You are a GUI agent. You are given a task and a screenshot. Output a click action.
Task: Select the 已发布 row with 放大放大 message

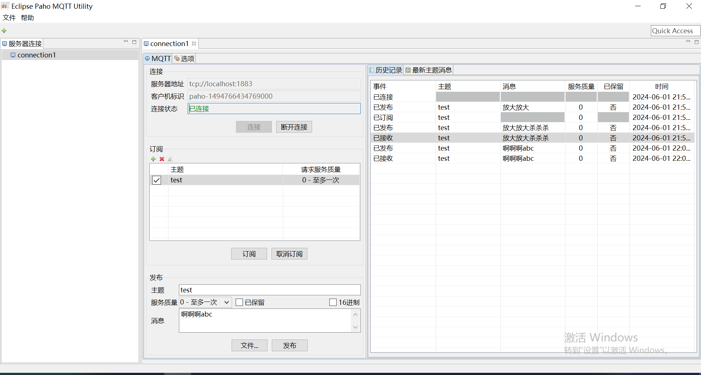point(532,107)
